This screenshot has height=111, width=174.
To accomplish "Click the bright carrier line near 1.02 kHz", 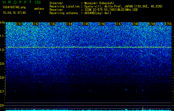I will 89,47.
